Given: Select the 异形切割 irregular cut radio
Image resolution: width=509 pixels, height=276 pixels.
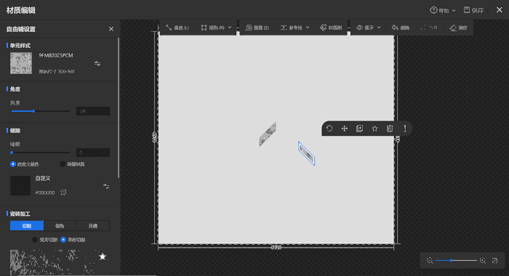Looking at the screenshot, I should pyautogui.click(x=63, y=240).
